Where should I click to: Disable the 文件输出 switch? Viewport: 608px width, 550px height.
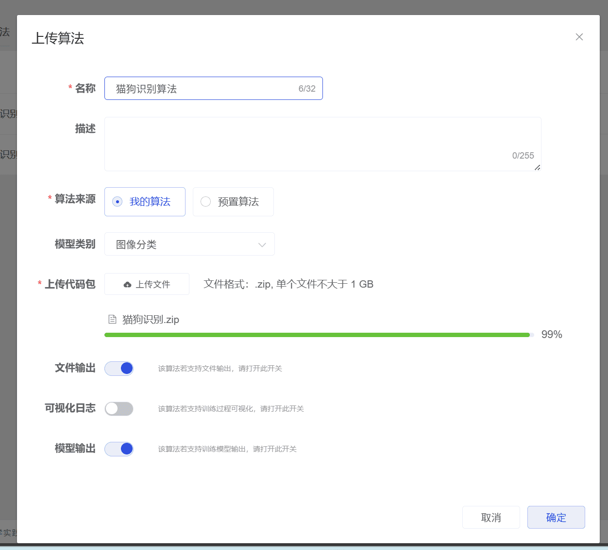[119, 369]
